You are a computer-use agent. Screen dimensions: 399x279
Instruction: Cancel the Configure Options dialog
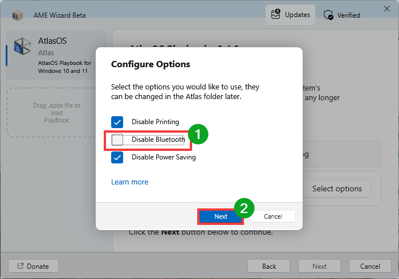pyautogui.click(x=273, y=216)
